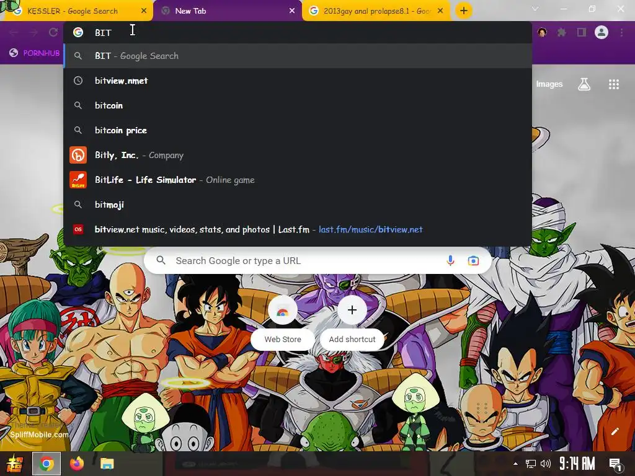This screenshot has height=476, width=635.
Task: Open the Google apps grid
Action: pos(614,84)
